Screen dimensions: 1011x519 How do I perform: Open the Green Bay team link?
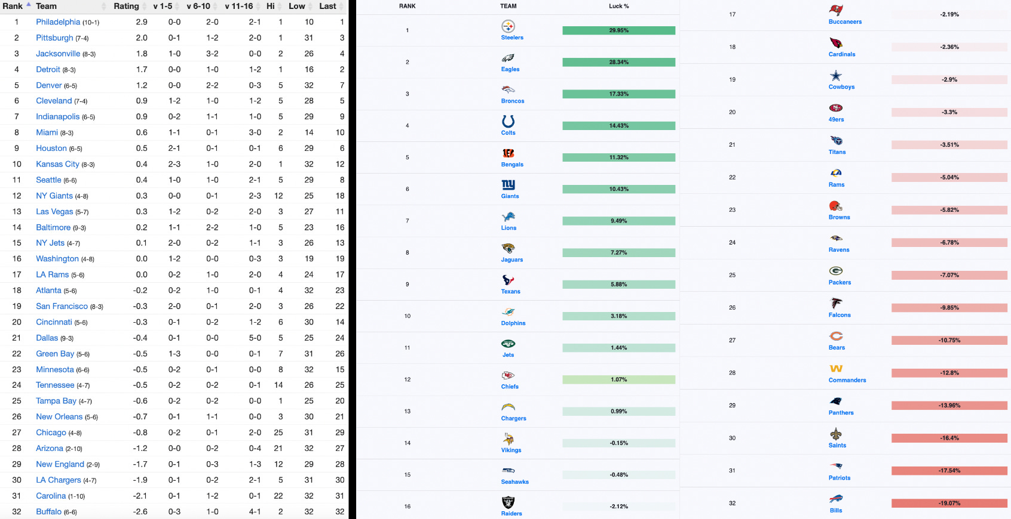pos(55,354)
